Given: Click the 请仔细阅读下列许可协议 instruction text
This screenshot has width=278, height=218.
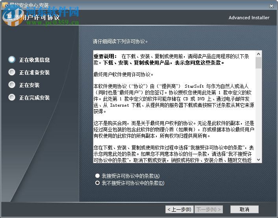Looking at the screenshot, I should 120,41.
